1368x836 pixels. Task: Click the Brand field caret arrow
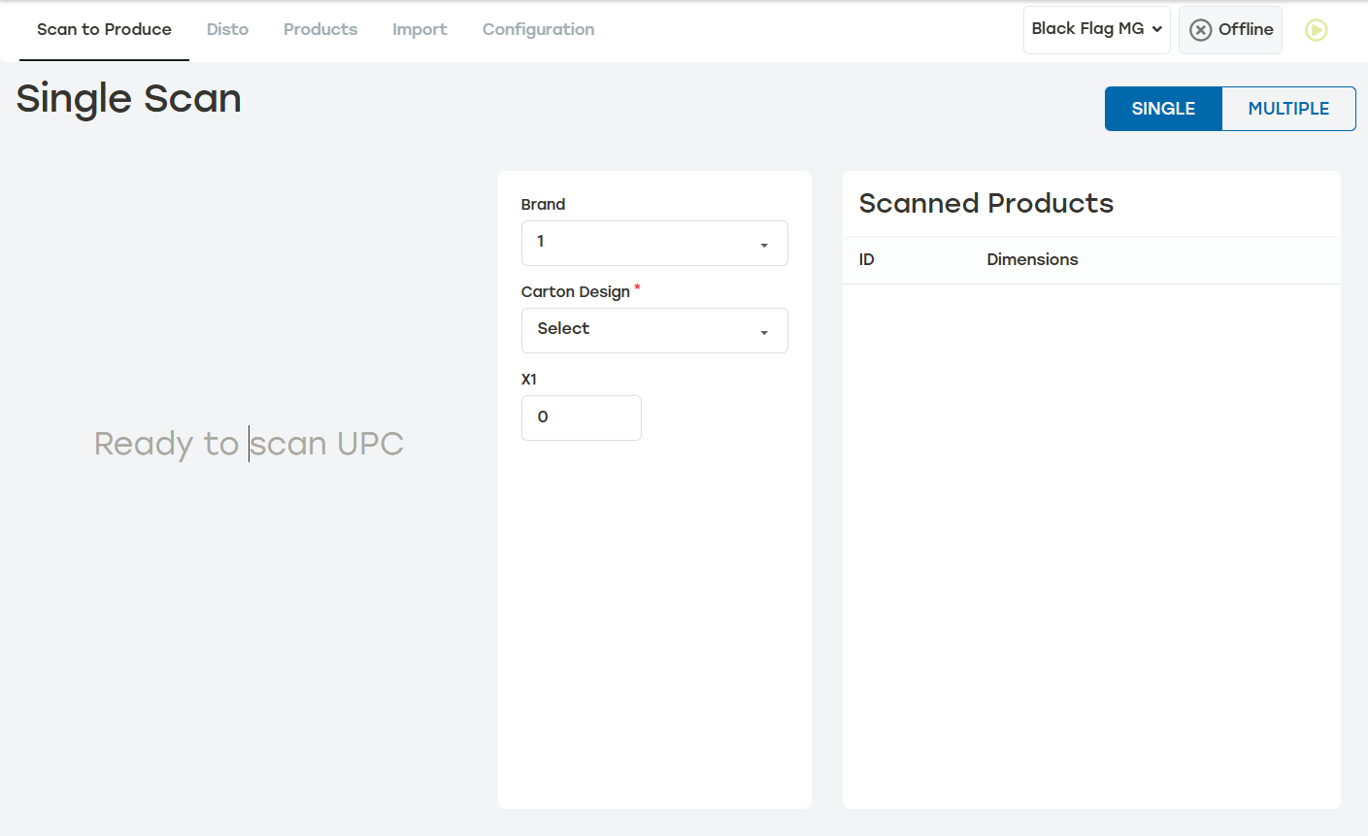tap(764, 245)
